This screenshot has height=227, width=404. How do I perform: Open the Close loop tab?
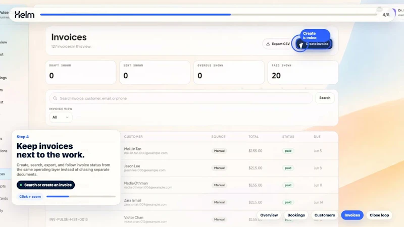point(379,215)
